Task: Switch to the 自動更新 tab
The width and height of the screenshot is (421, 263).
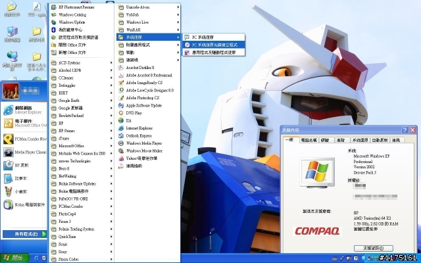Action: click(380, 140)
